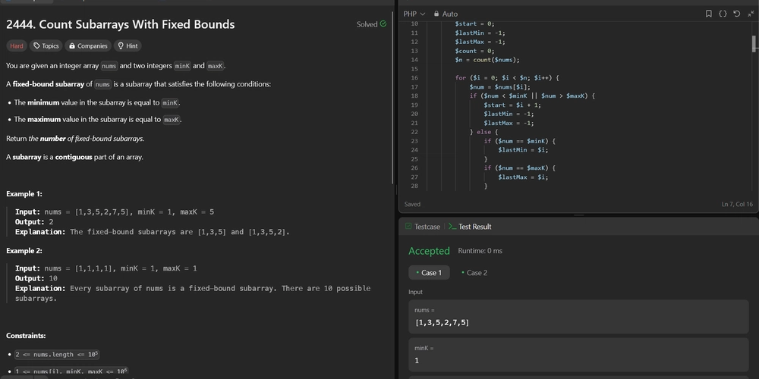Image resolution: width=759 pixels, height=379 pixels.
Task: Click the Auto lock icon
Action: point(436,14)
